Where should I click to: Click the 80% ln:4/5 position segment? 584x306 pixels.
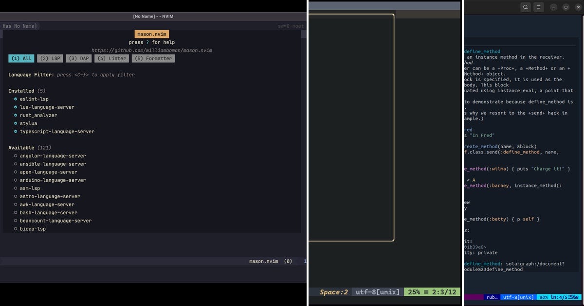559,297
